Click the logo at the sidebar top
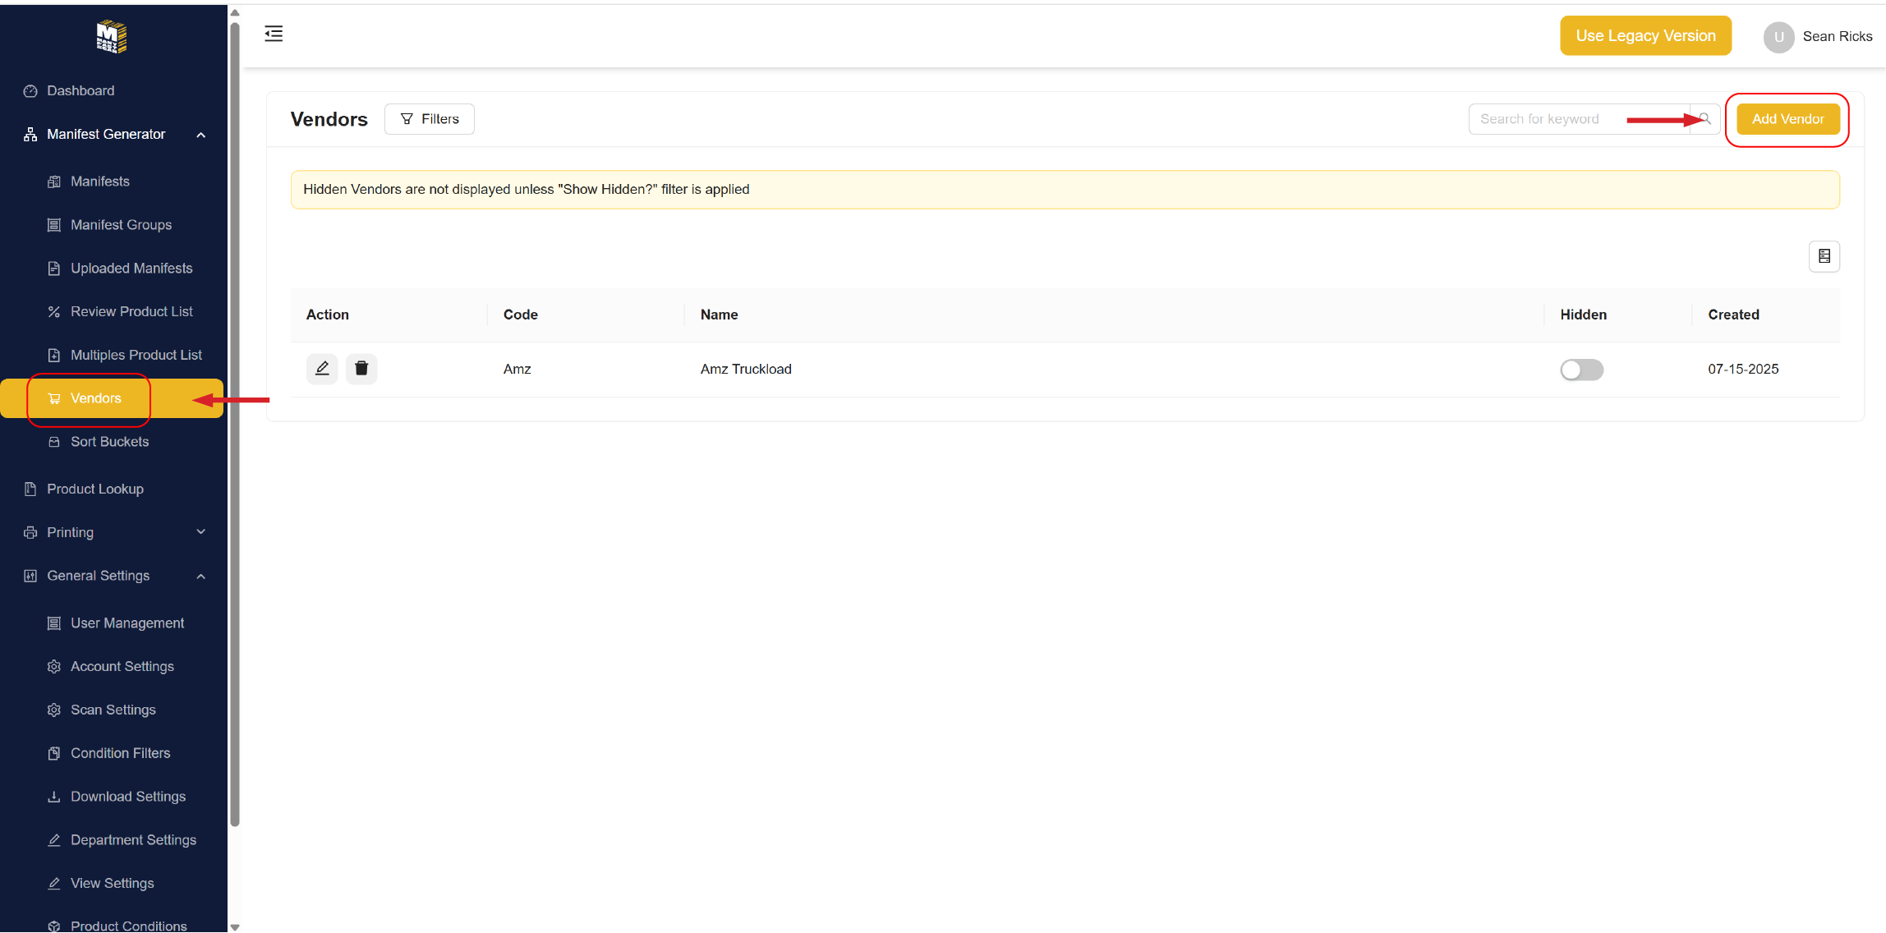 tap(112, 37)
